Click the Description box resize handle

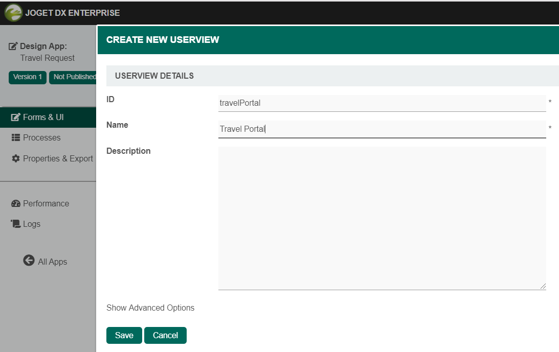[x=543, y=287]
